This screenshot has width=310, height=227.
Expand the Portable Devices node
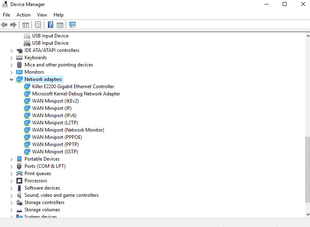(x=11, y=159)
